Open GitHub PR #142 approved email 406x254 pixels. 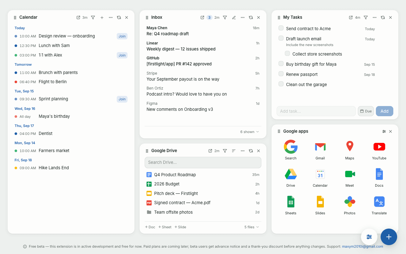[203, 61]
